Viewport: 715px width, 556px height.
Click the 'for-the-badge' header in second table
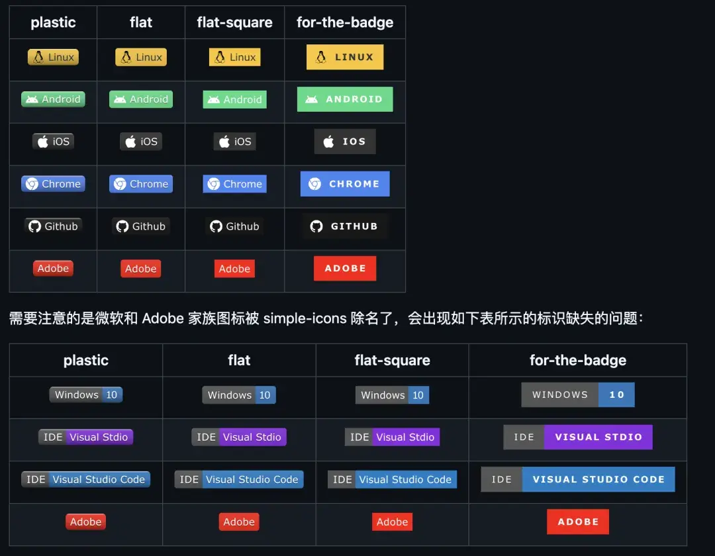click(578, 361)
